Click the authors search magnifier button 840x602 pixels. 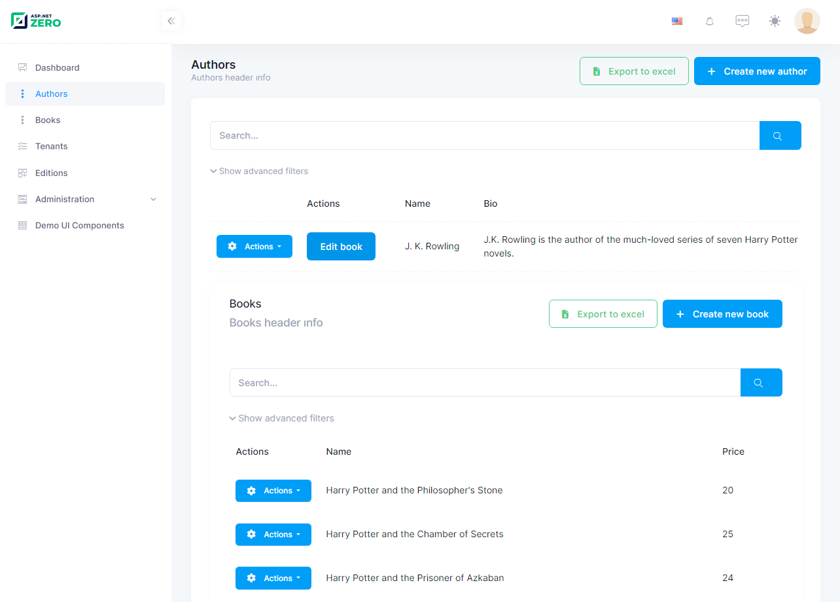click(x=780, y=135)
